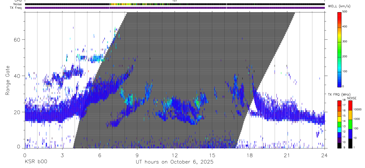Click the 'Noise' row label at top
The image size is (365, 168).
pos(18,4)
